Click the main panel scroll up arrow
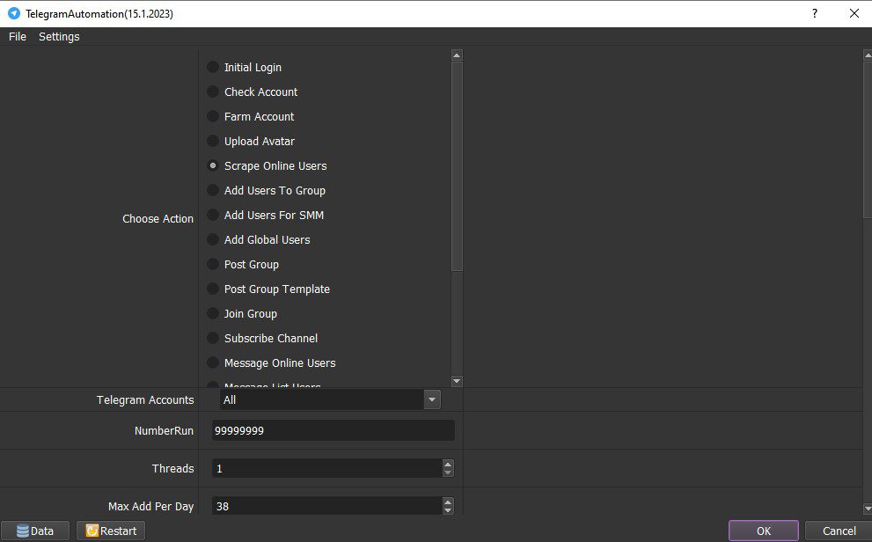 click(868, 55)
